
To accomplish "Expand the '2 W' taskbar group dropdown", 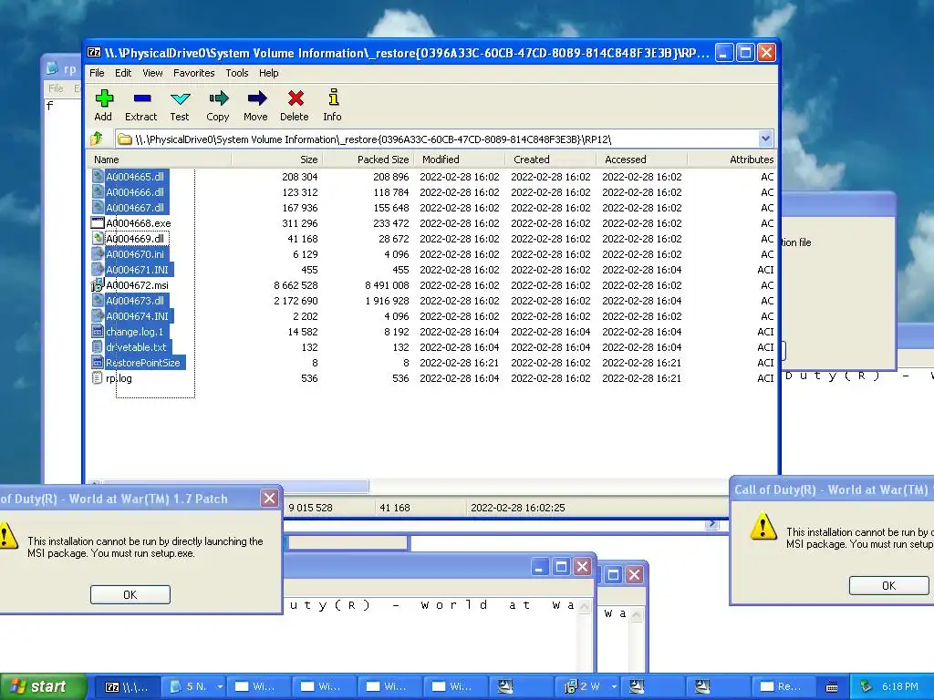I will 614,687.
